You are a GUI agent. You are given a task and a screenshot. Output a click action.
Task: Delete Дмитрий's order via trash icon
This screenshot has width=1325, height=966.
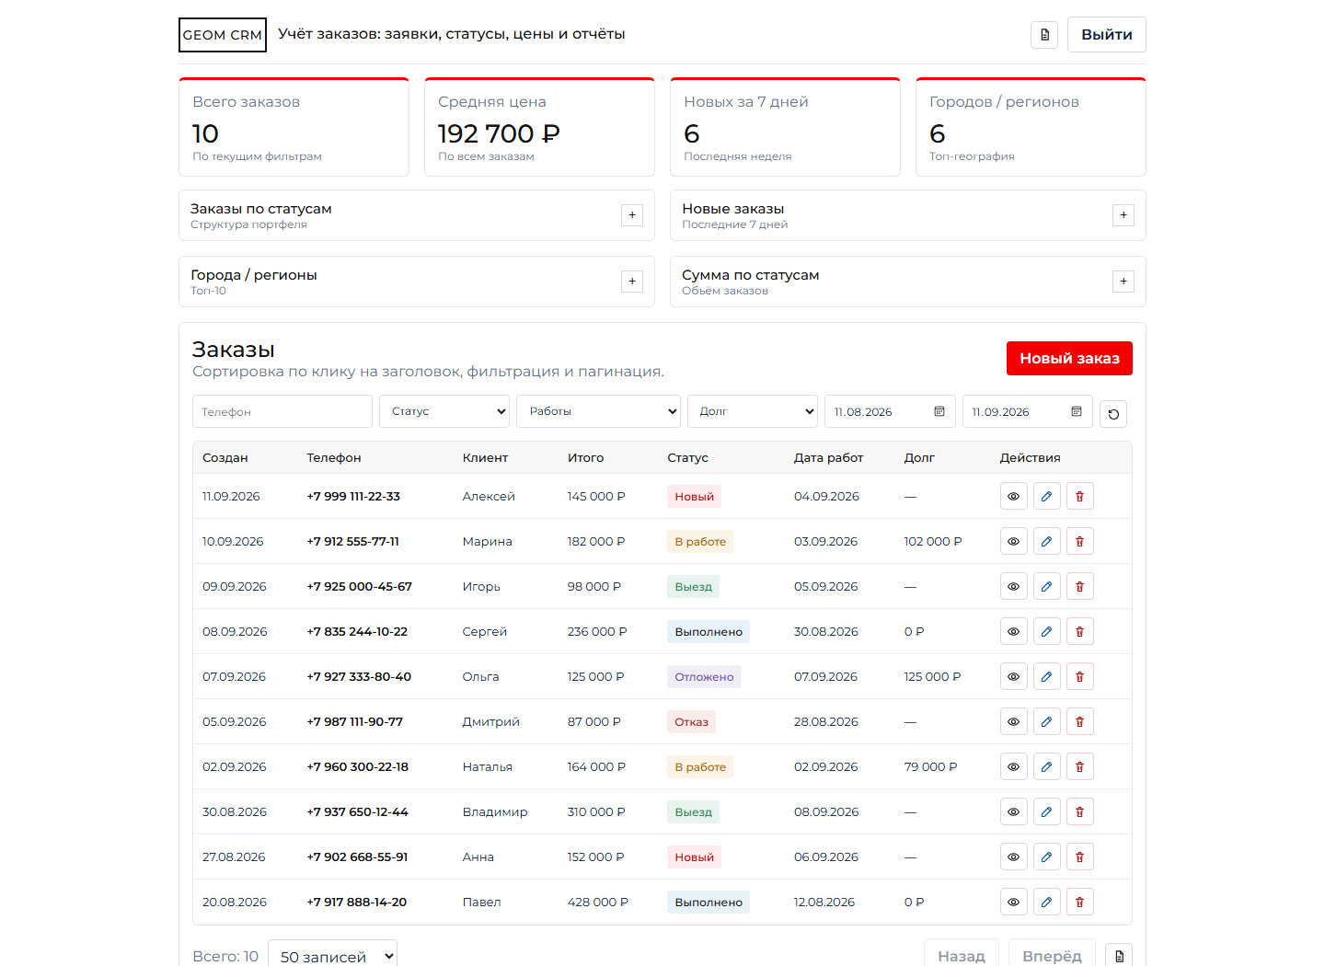tap(1080, 721)
